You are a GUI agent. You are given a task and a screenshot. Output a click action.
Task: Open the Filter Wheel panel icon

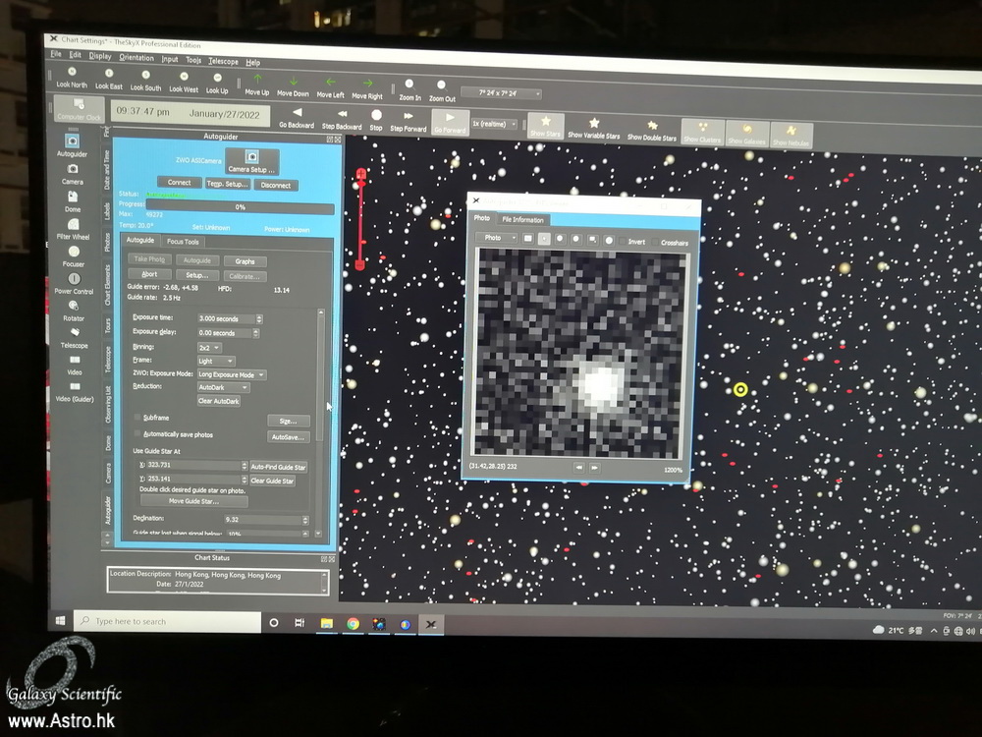click(x=73, y=225)
